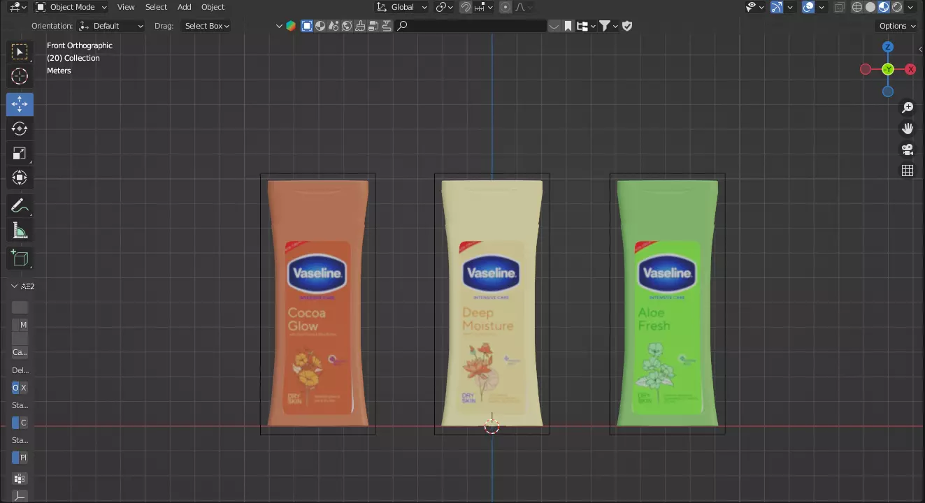The height and width of the screenshot is (503, 925).
Task: Click green Y axis on navigation gizmo
Action: coord(888,69)
